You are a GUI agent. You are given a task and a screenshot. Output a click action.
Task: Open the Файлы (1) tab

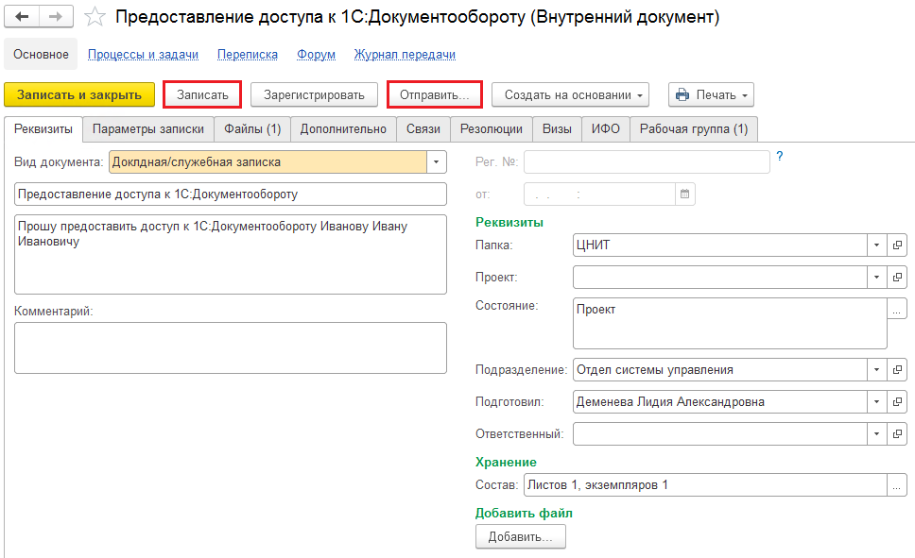point(252,128)
